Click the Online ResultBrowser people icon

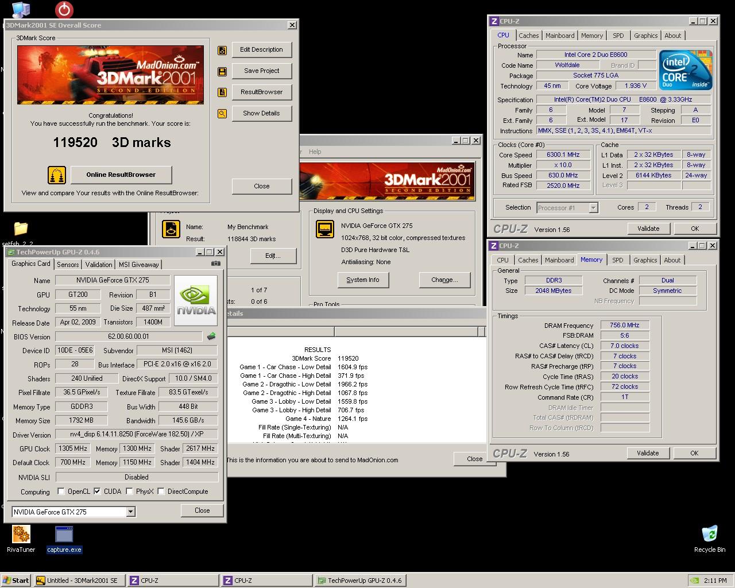(x=56, y=175)
